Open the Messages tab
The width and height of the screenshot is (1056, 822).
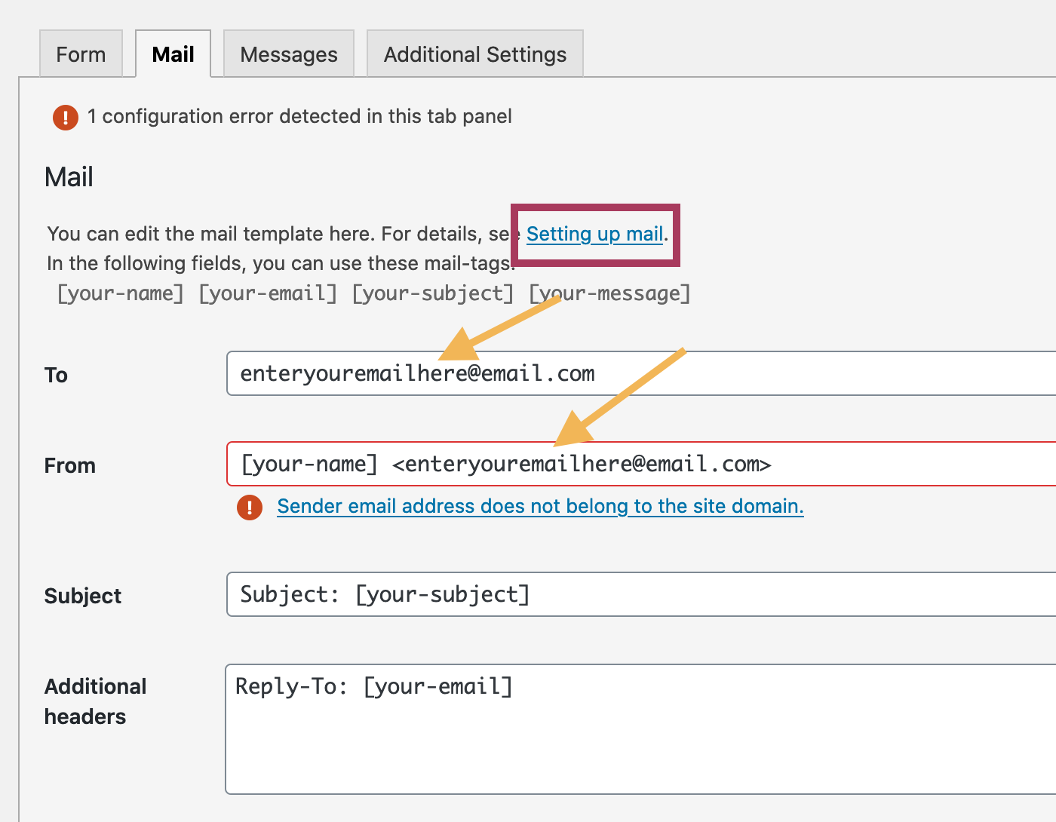(x=289, y=54)
